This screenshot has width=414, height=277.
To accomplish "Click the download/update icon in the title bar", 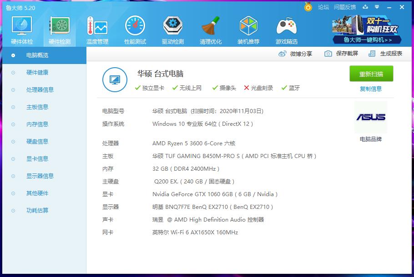I will [365, 7].
